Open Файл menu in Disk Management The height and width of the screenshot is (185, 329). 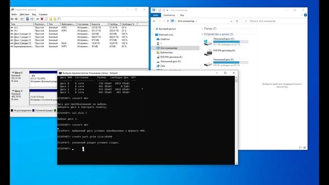pos(14,14)
